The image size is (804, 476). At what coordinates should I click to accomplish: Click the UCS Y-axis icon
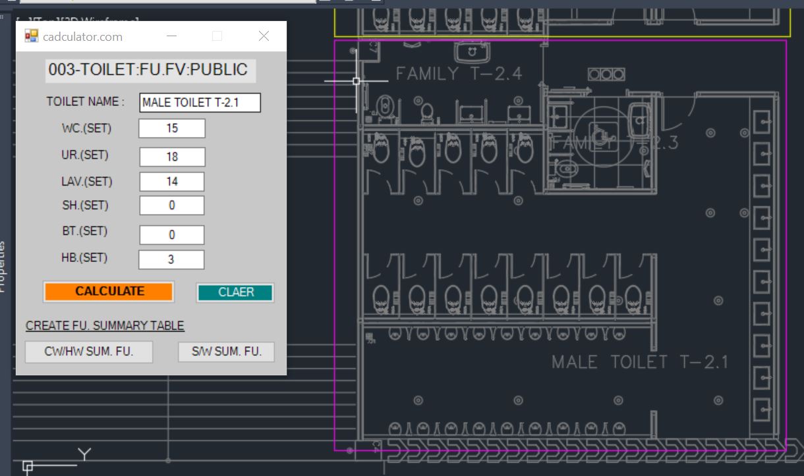[x=84, y=454]
